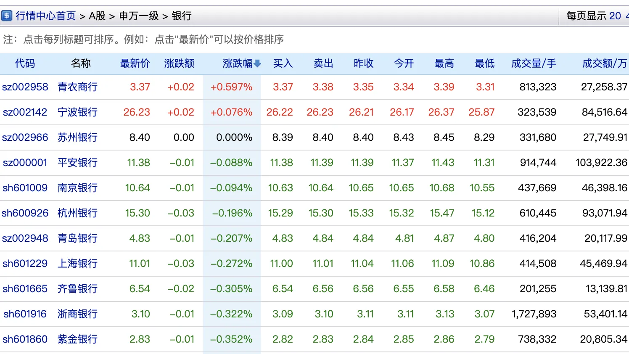Open 紫金银行 stock page

pos(77,339)
